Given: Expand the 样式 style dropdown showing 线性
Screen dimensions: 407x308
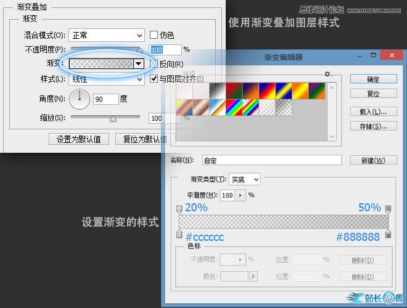Looking at the screenshot, I should pos(106,79).
